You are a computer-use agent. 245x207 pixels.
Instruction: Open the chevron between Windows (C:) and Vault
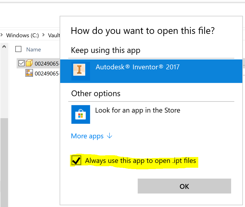click(x=43, y=35)
